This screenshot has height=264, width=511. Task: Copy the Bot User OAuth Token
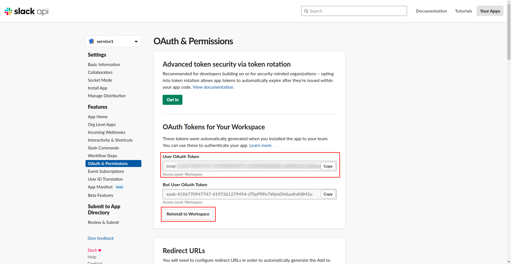pos(328,194)
